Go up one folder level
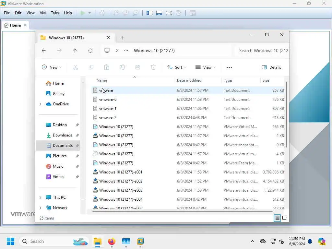The width and height of the screenshot is (332, 249). point(75,50)
